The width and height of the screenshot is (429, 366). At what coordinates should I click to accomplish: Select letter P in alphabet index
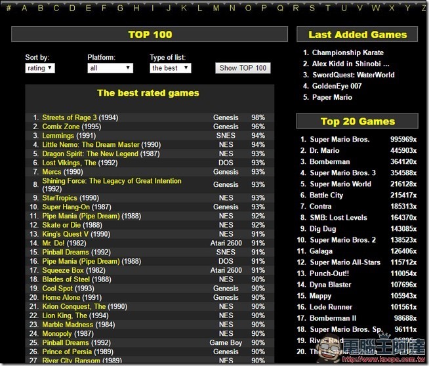pos(264,8)
